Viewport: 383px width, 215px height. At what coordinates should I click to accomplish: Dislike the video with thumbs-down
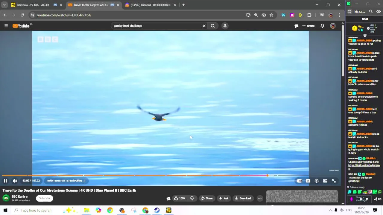click(192, 198)
